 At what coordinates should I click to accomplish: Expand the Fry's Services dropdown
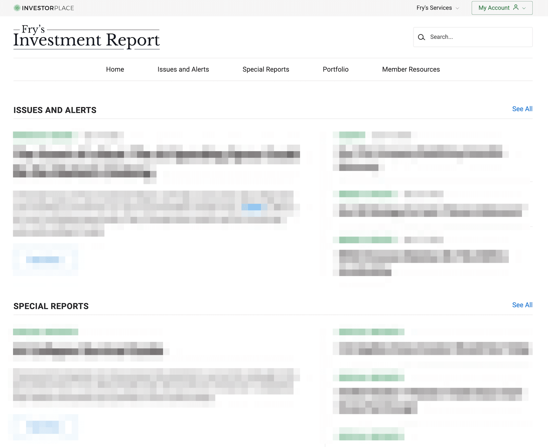pos(437,8)
